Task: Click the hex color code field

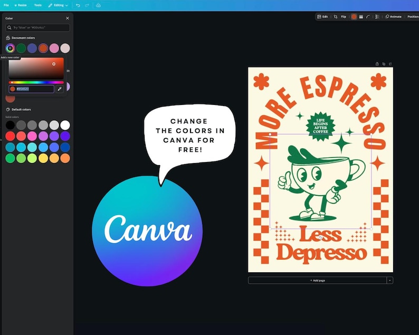Action: 31,89
